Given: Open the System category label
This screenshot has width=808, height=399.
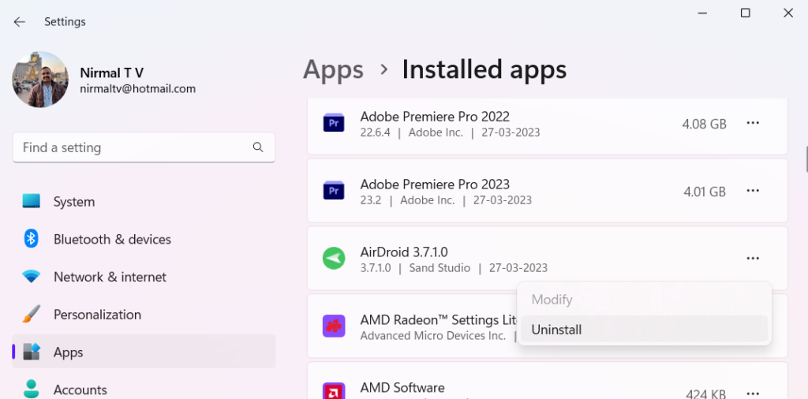Looking at the screenshot, I should coord(74,202).
